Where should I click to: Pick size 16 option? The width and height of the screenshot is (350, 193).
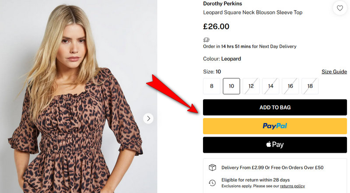[x=290, y=86]
